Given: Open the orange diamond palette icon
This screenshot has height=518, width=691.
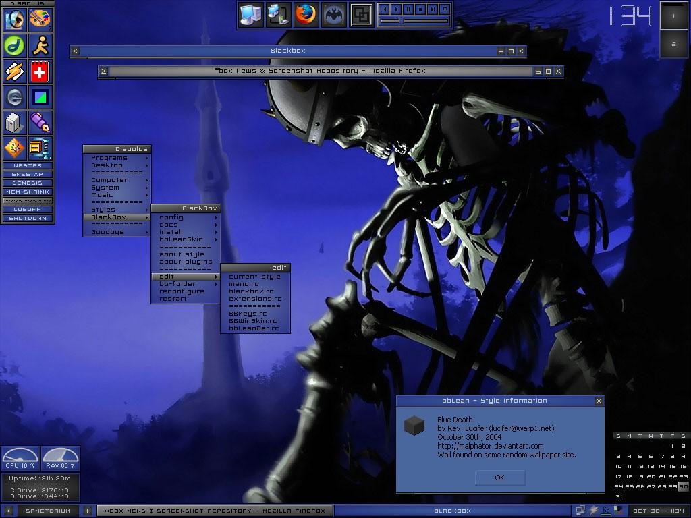Looking at the screenshot, I should click(x=15, y=148).
